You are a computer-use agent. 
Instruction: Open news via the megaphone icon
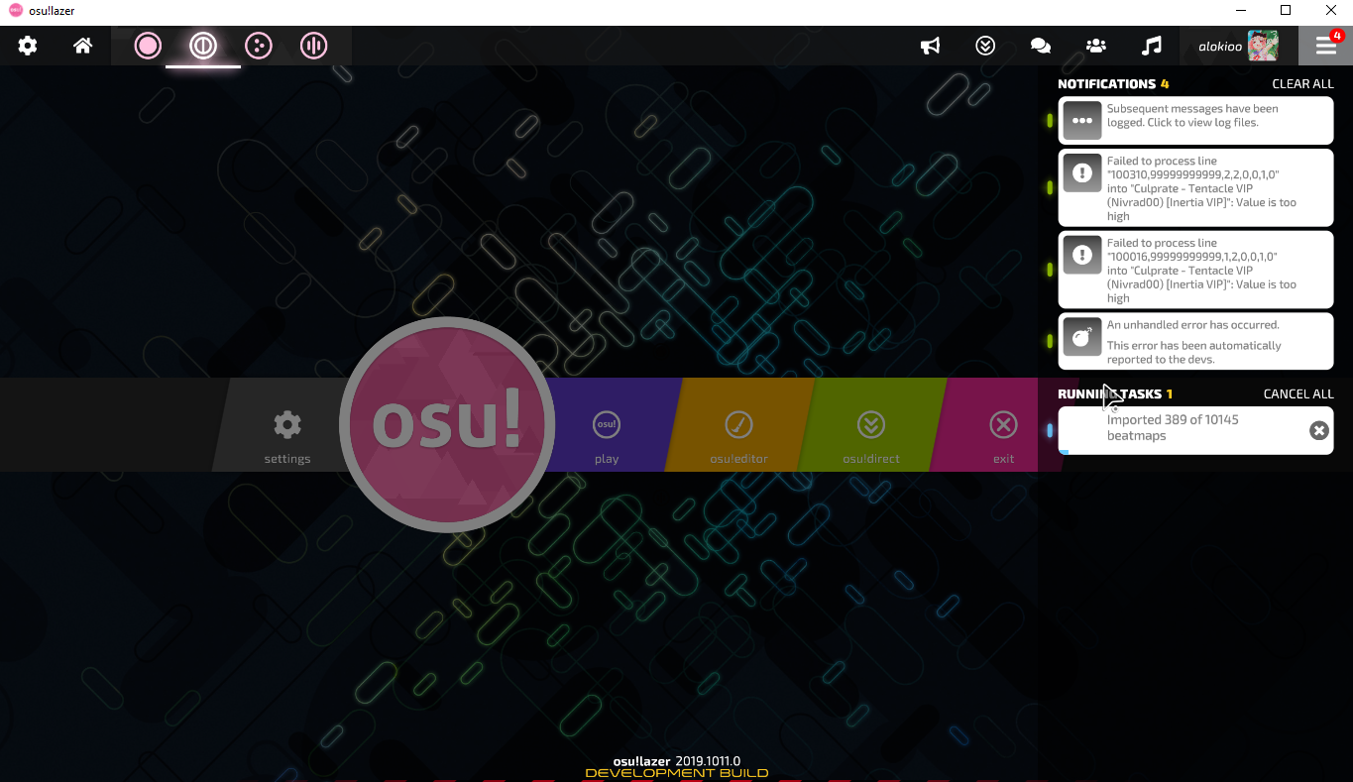click(930, 45)
